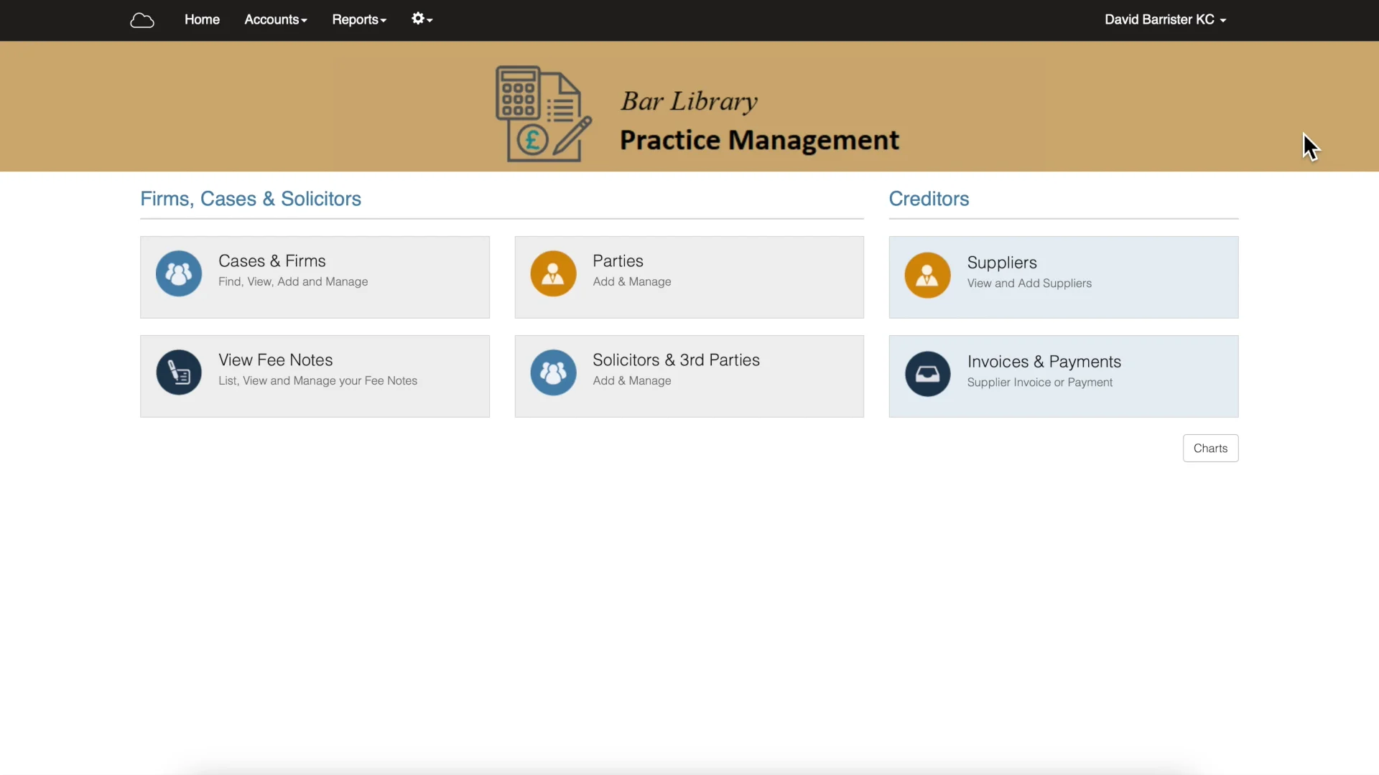Click the Bar Library banner text
Viewport: 1379px width, 775px height.
coord(689,101)
